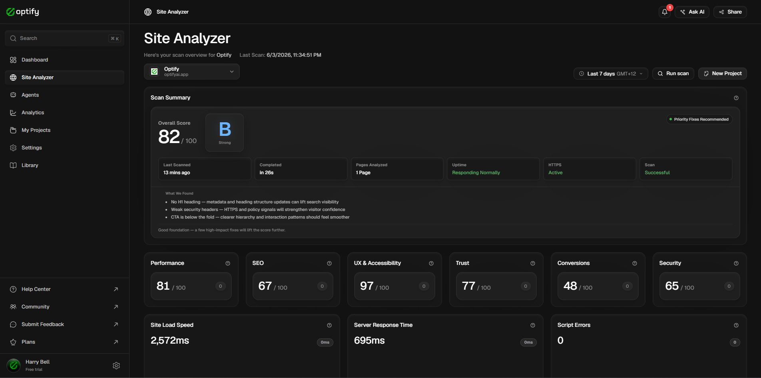Screen dimensions: 761x378
Task: Click the 'Weak security headers' finding text
Action: point(258,210)
